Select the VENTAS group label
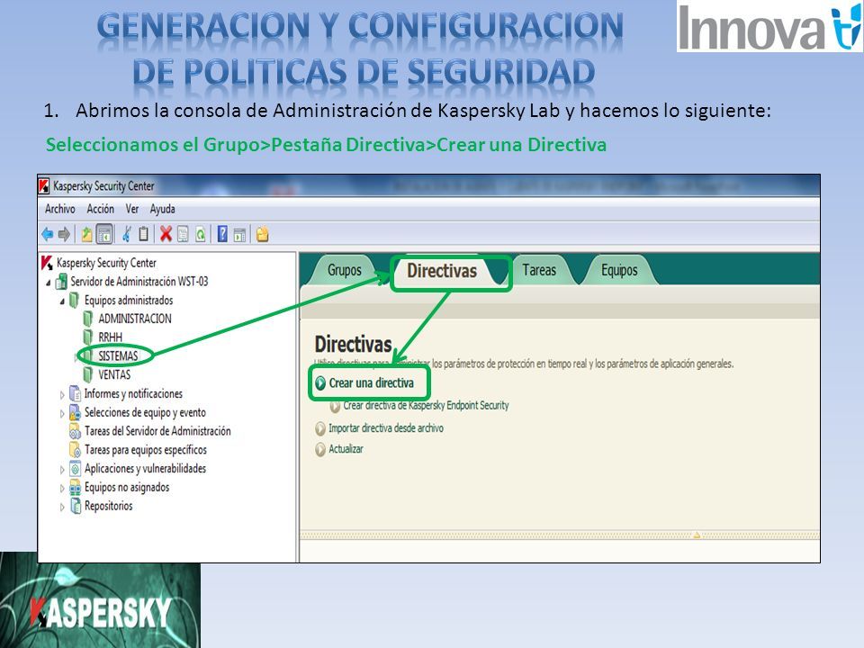 tap(114, 374)
